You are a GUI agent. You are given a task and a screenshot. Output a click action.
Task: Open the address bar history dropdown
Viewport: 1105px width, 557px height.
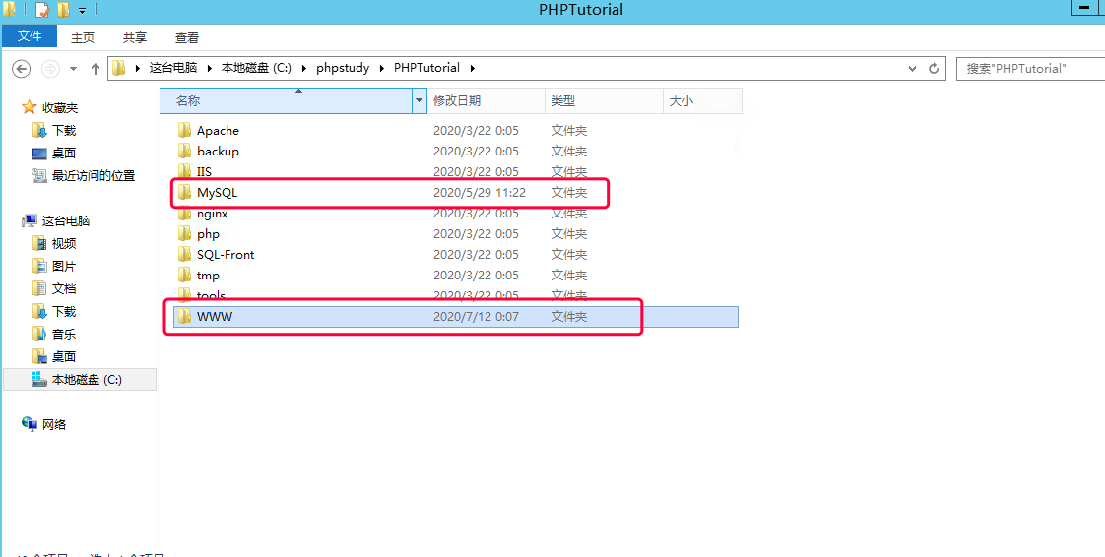click(x=912, y=69)
